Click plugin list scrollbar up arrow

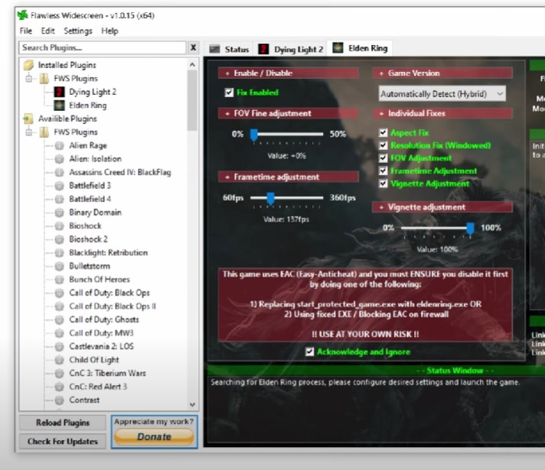tap(192, 64)
